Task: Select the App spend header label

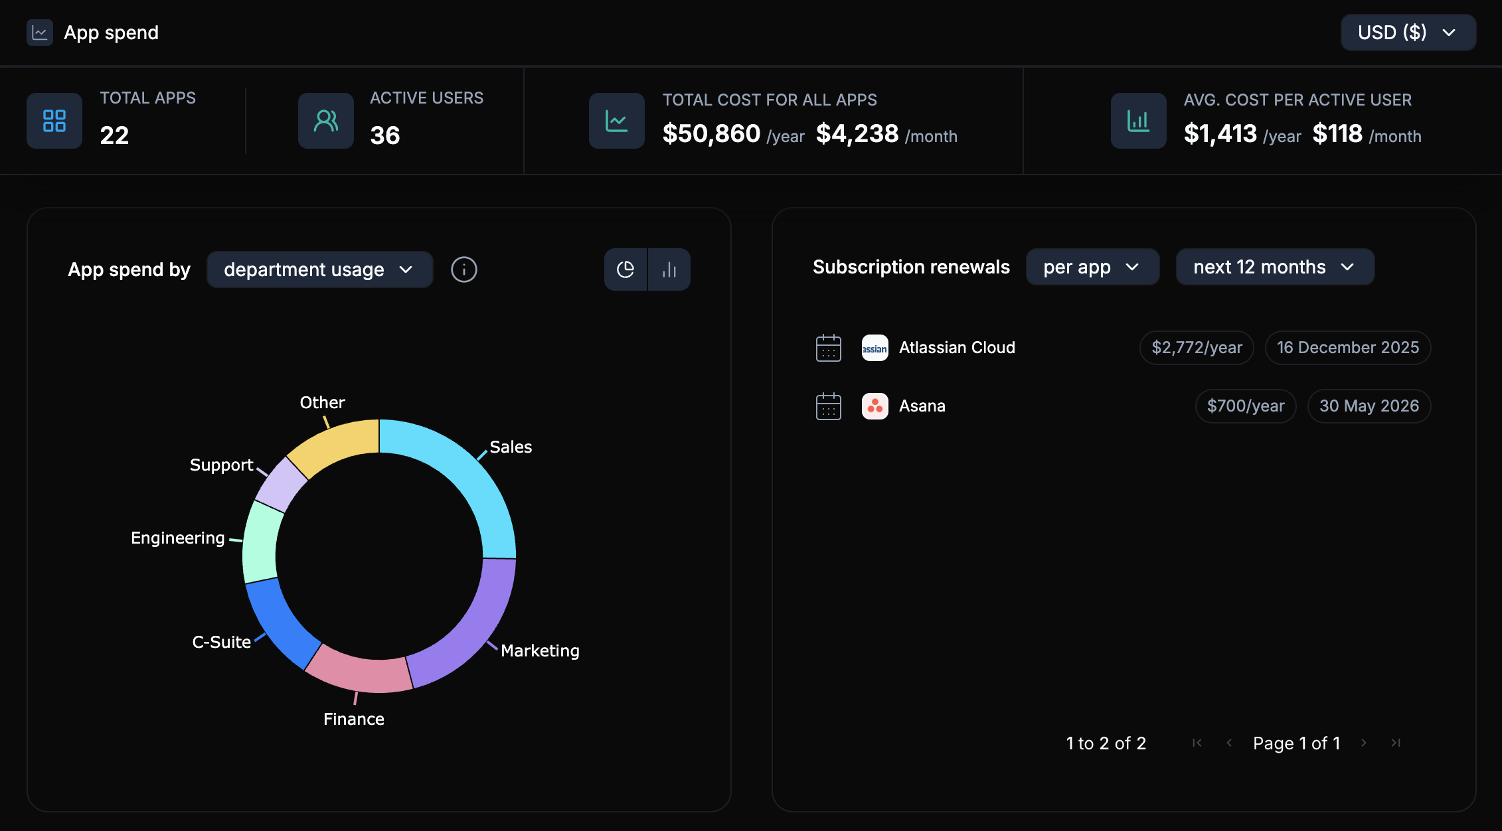Action: [112, 32]
